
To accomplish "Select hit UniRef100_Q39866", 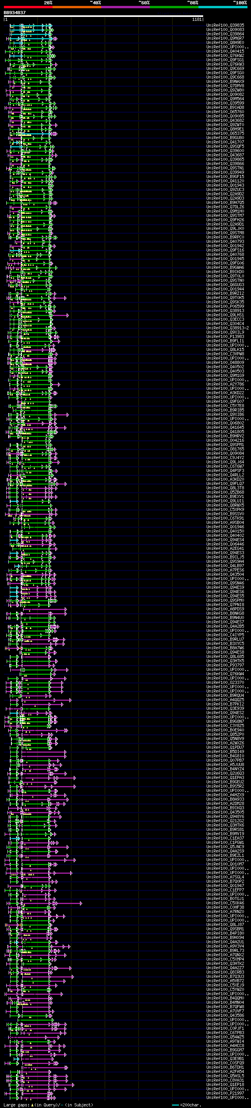I will 225,164.
